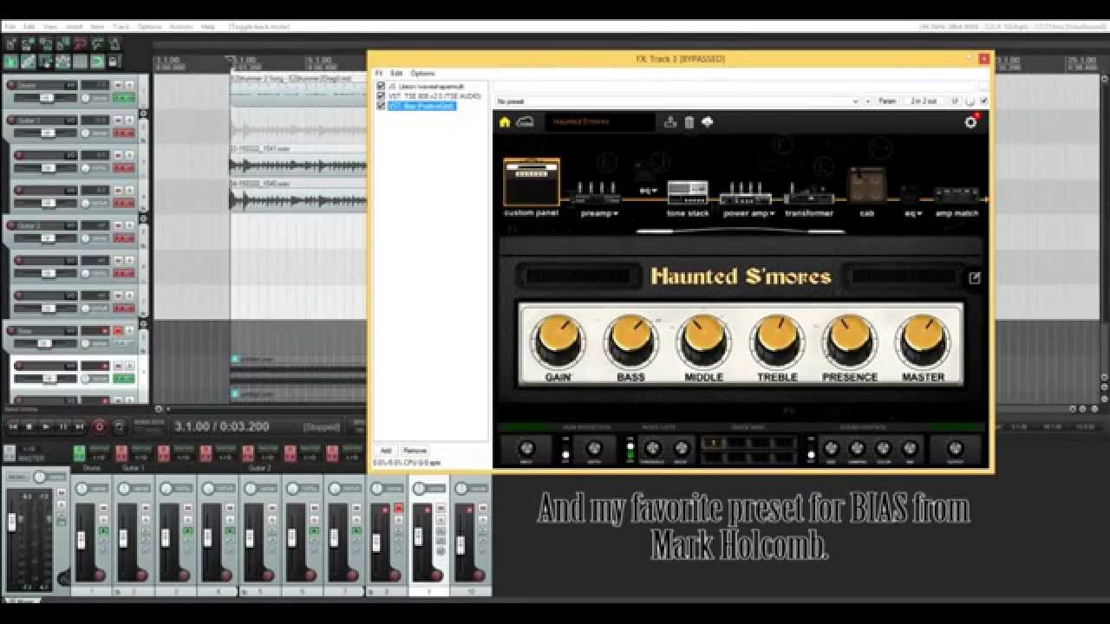Click transport Play button
This screenshot has width=1110, height=624.
(46, 426)
